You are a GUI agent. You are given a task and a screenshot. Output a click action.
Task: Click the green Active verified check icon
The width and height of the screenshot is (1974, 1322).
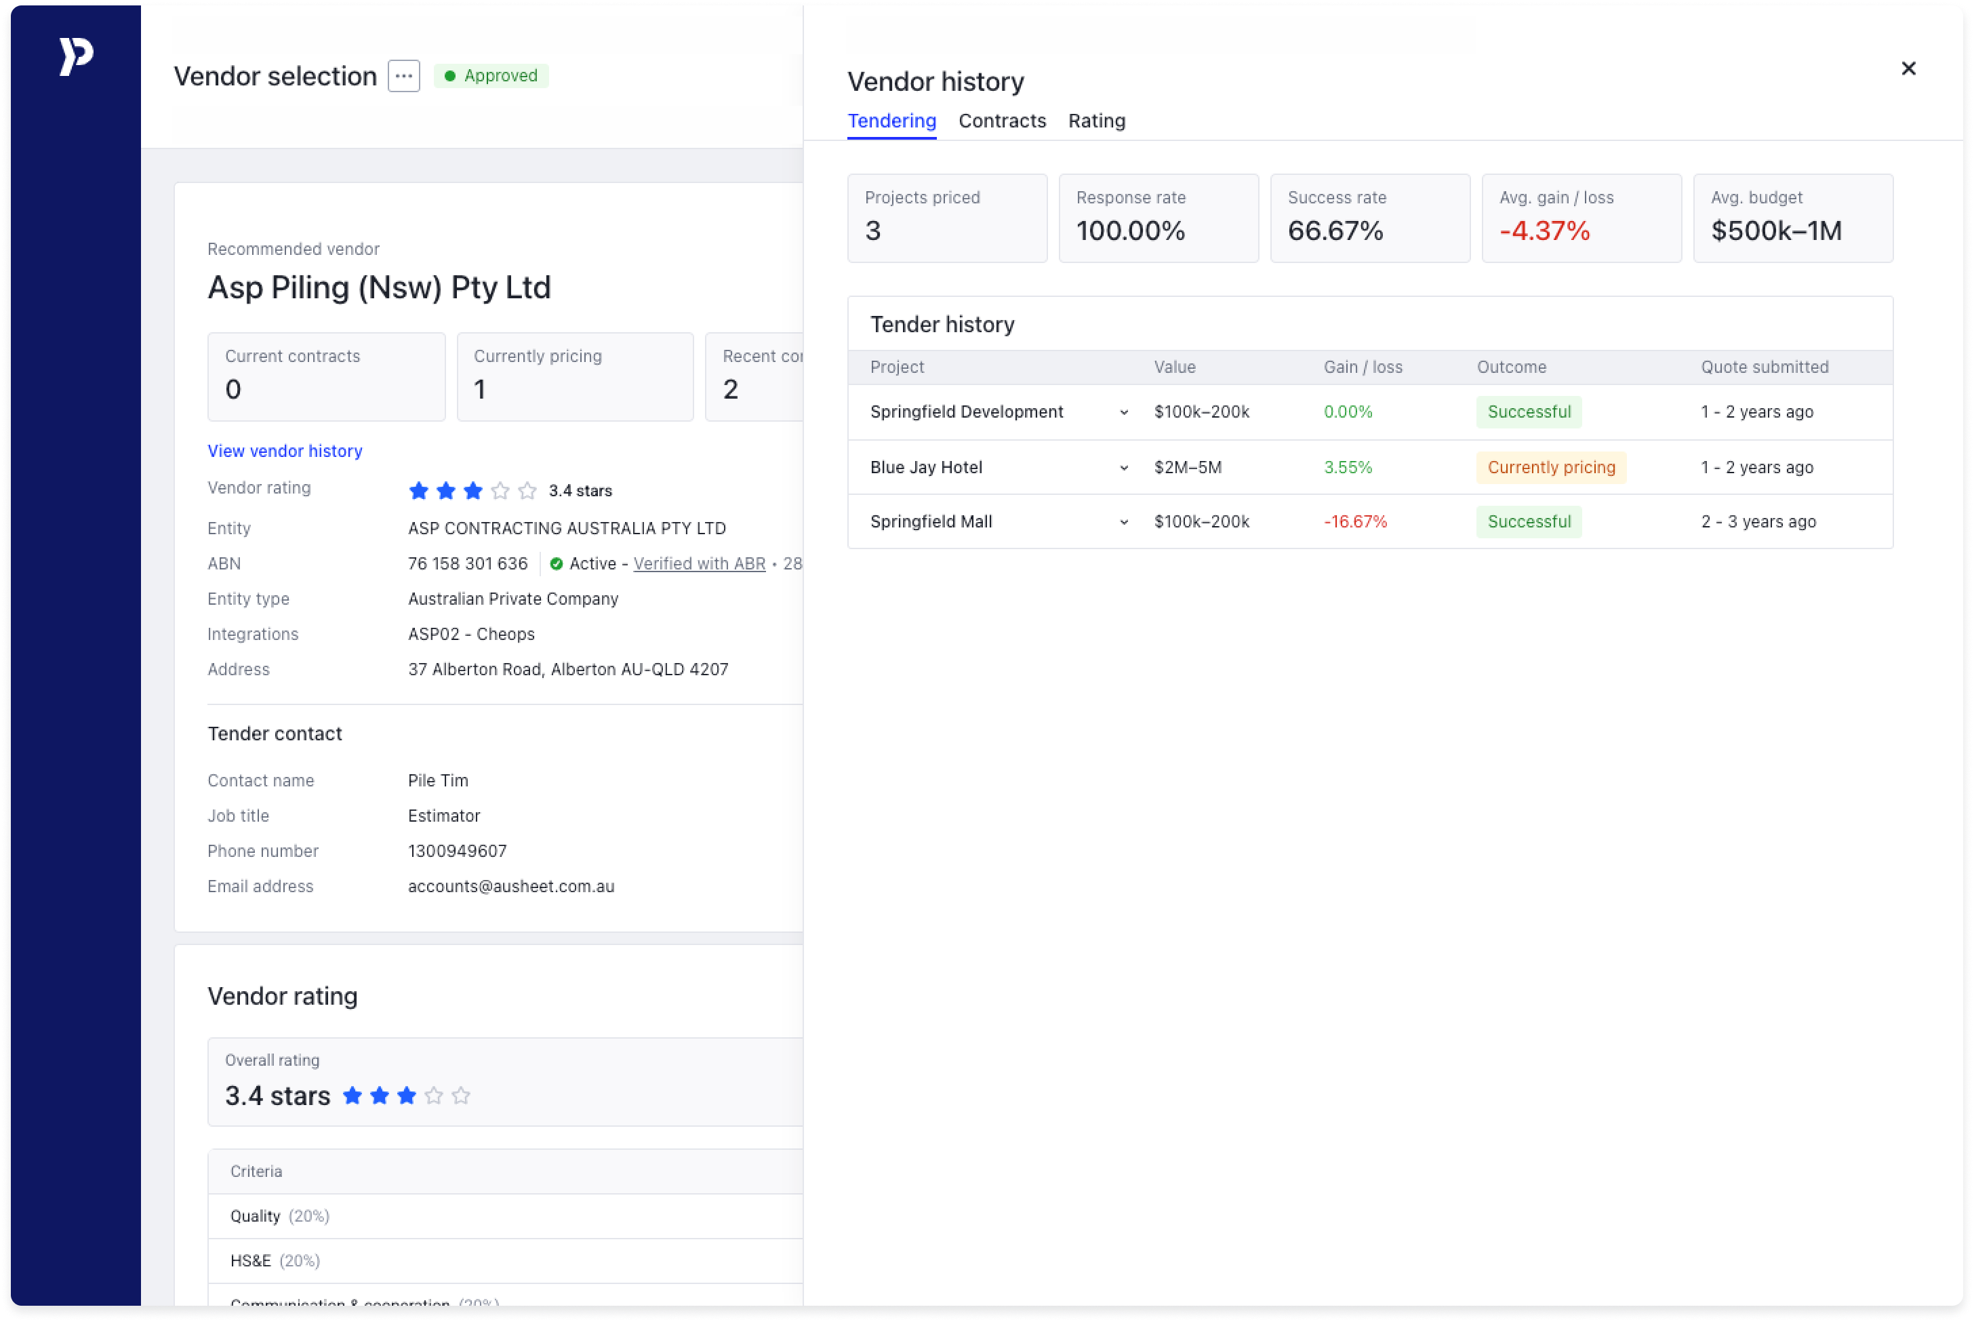(x=557, y=564)
